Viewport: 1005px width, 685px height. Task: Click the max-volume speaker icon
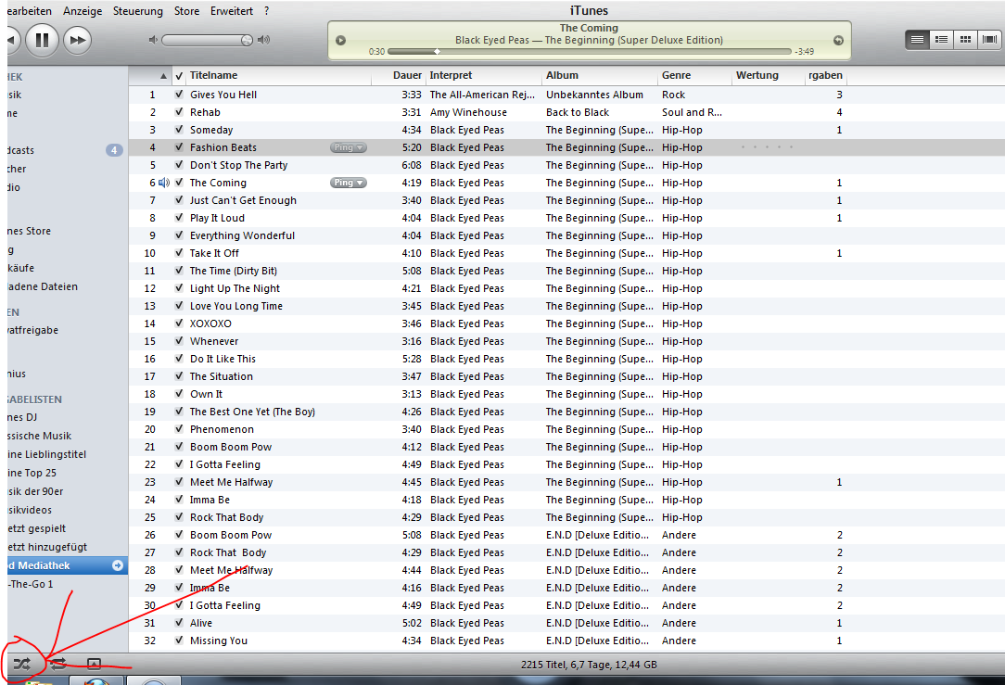click(263, 40)
